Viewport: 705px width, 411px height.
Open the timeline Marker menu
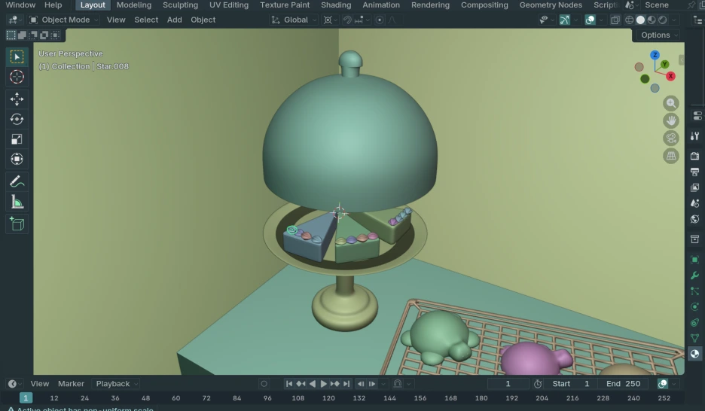[71, 384]
